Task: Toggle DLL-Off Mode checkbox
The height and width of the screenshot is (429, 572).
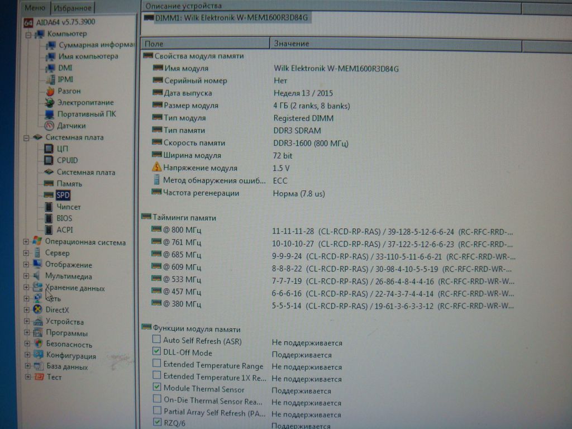Action: [156, 351]
